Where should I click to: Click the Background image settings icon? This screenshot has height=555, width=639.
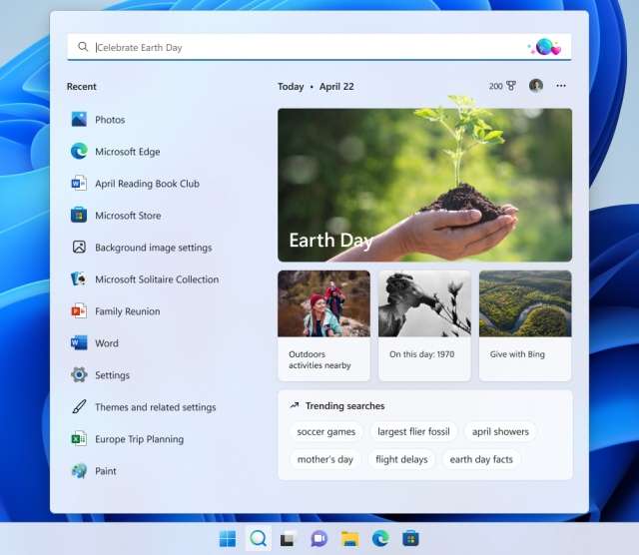79,247
